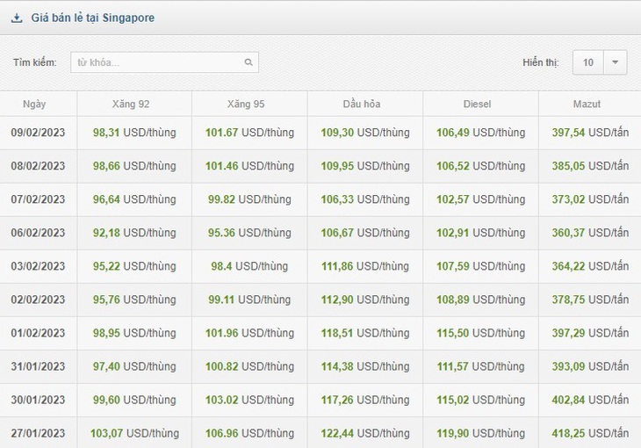Click the Xăng 92 price 98,31 USD/thùng
The height and width of the screenshot is (448, 641).
134,133
